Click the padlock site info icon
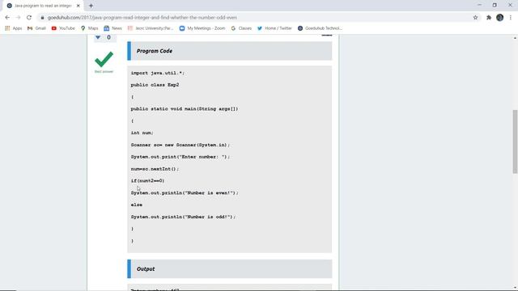 [42, 18]
